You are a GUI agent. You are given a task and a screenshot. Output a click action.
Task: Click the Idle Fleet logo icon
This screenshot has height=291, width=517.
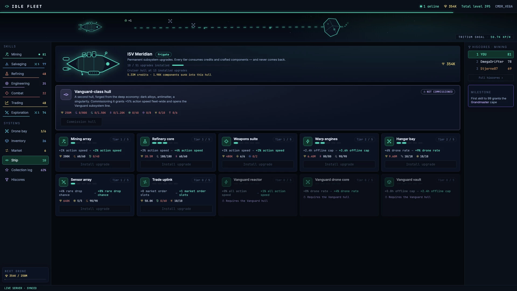coord(7,6)
